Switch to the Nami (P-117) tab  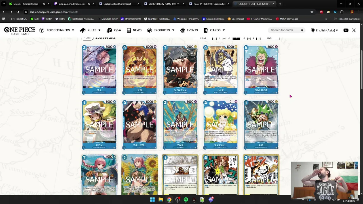[209, 4]
